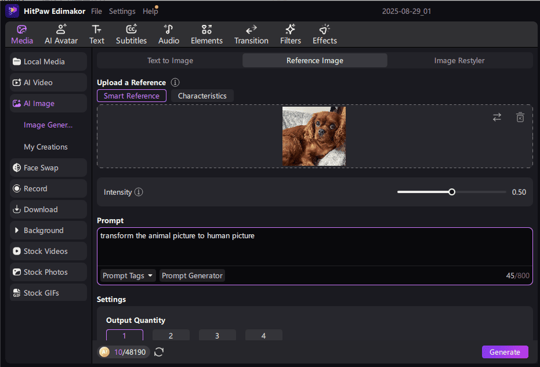Open the Prompt Tags dropdown
The image size is (540, 367).
point(128,275)
